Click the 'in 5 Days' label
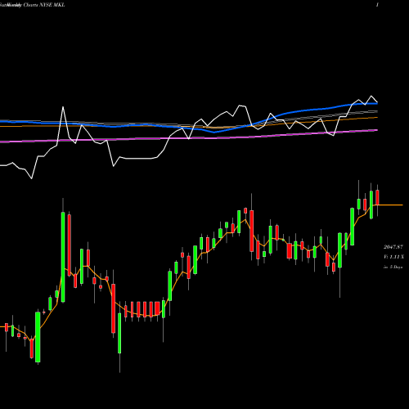This screenshot has width=409, height=409. click(393, 267)
